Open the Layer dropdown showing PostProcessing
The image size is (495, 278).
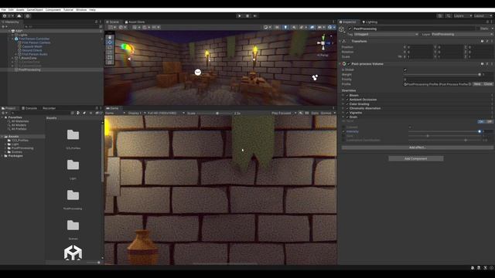coord(462,34)
